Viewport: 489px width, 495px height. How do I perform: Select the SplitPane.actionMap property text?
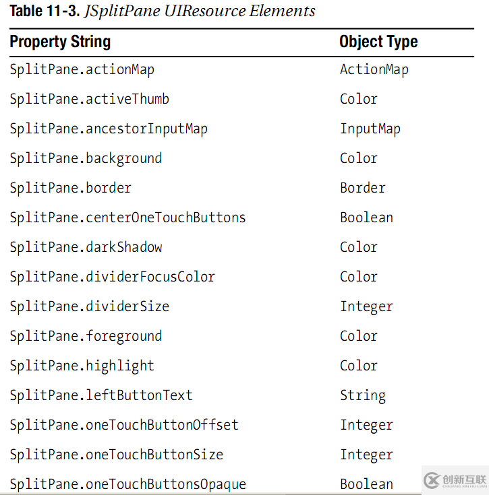click(82, 69)
